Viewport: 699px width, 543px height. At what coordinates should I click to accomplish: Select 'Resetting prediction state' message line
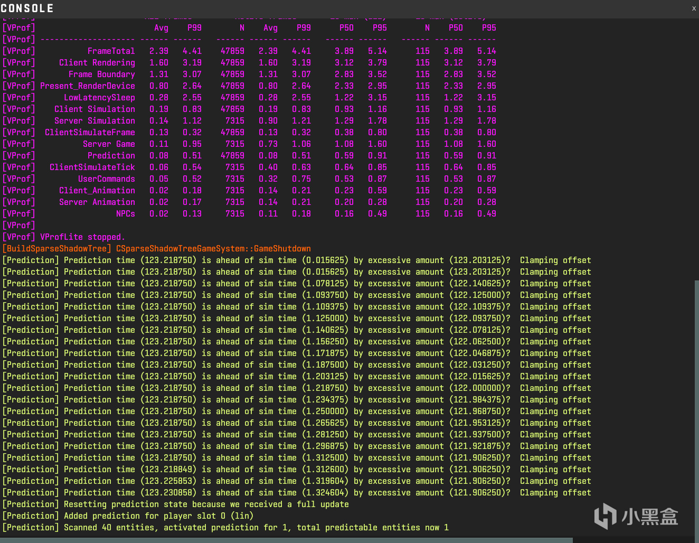pyautogui.click(x=176, y=504)
